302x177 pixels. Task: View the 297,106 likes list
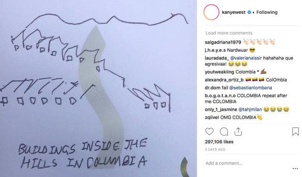click(x=219, y=142)
